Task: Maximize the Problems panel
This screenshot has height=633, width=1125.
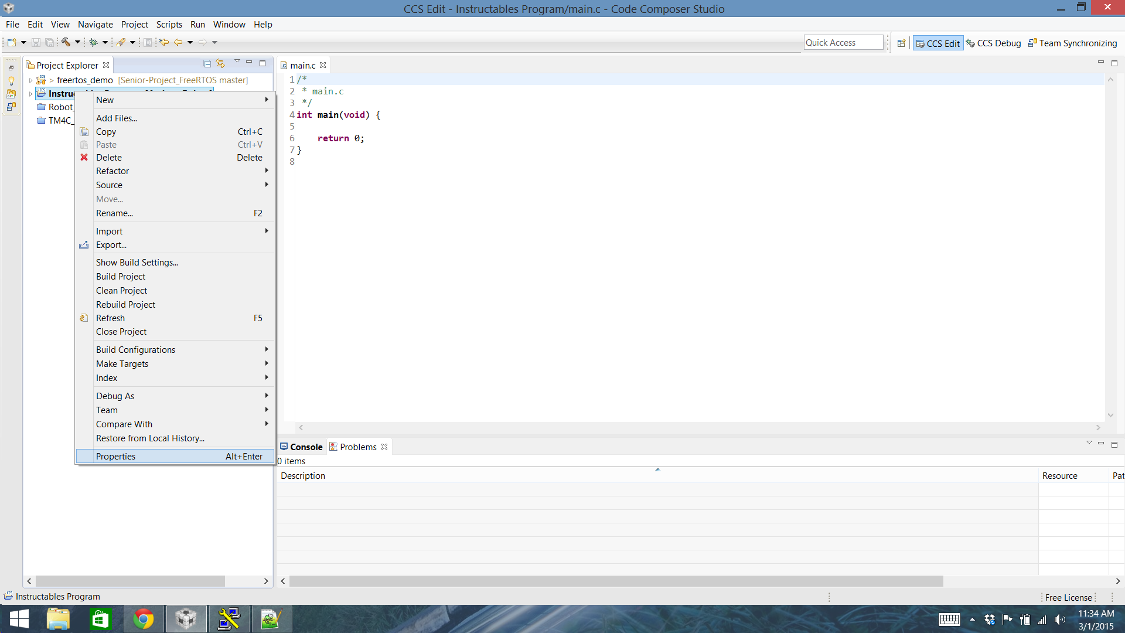Action: pos(1114,444)
